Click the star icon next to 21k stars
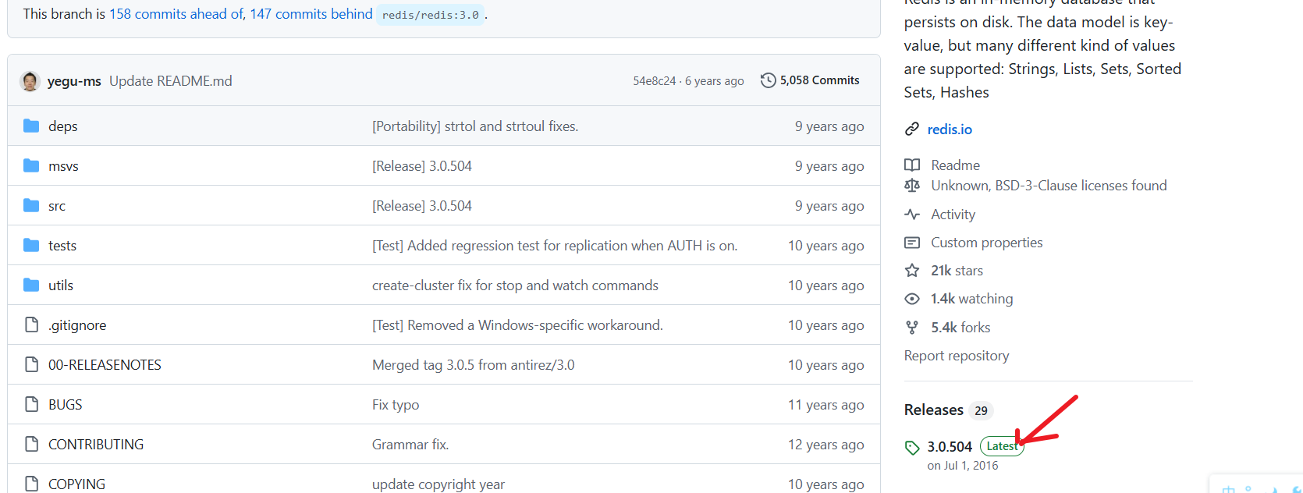 (x=911, y=271)
